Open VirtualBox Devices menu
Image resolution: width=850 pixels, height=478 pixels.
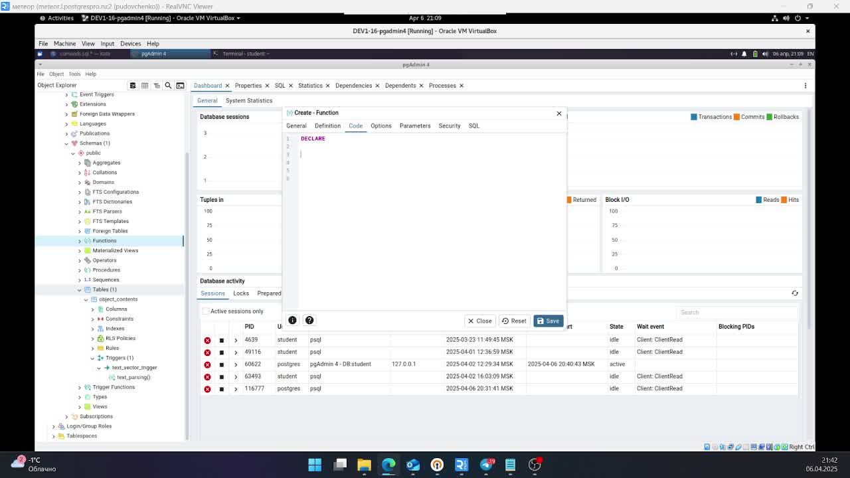(130, 44)
